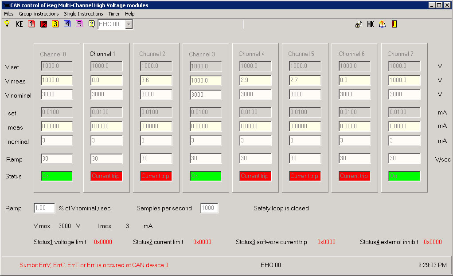Click the Current trip status of Channel 6
Viewport: 453px width, 276px height.
pyautogui.click(x=355, y=176)
